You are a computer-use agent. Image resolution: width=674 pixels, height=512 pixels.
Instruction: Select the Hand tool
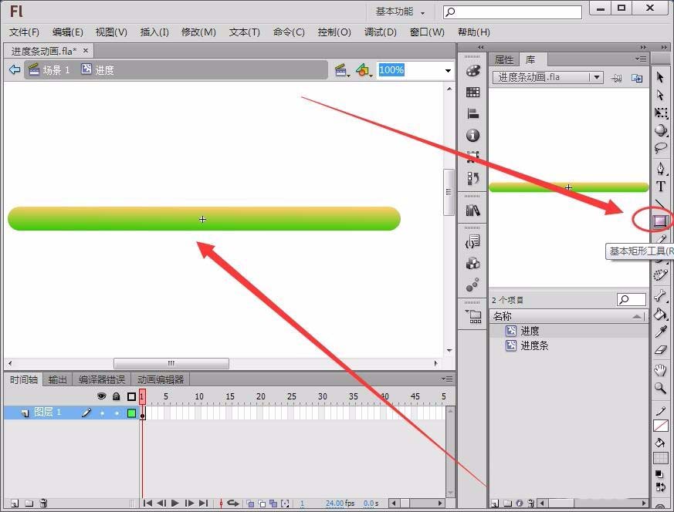(660, 369)
